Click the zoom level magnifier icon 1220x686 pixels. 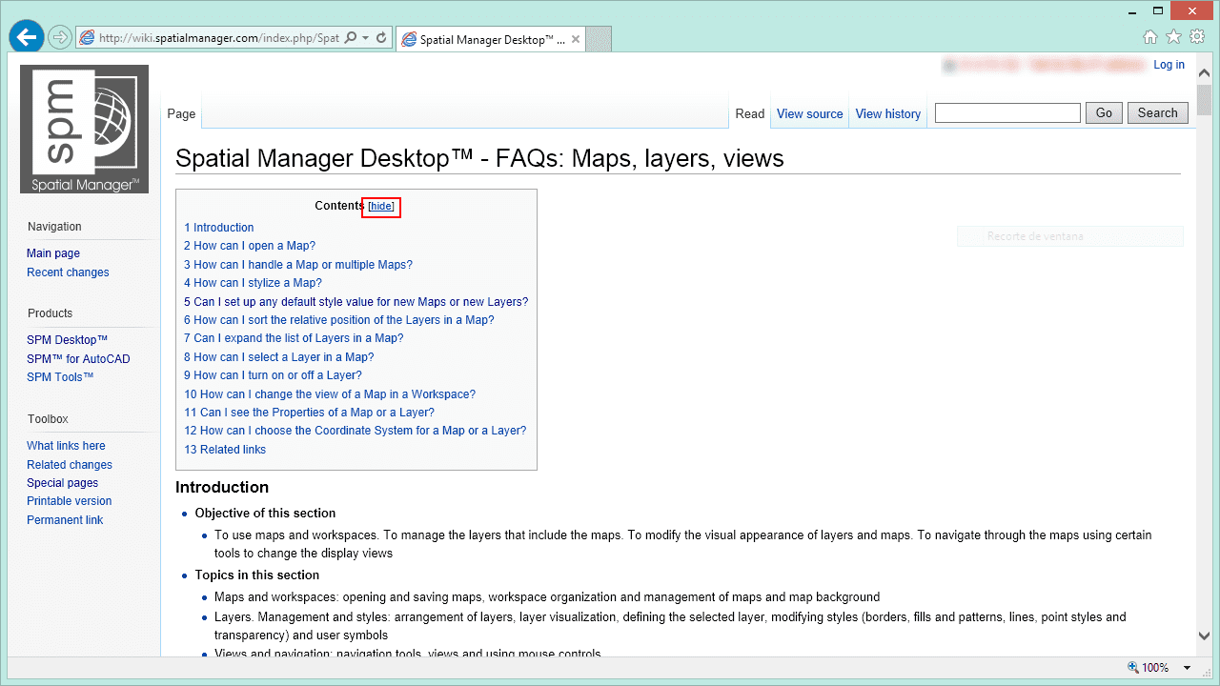pos(1132,668)
